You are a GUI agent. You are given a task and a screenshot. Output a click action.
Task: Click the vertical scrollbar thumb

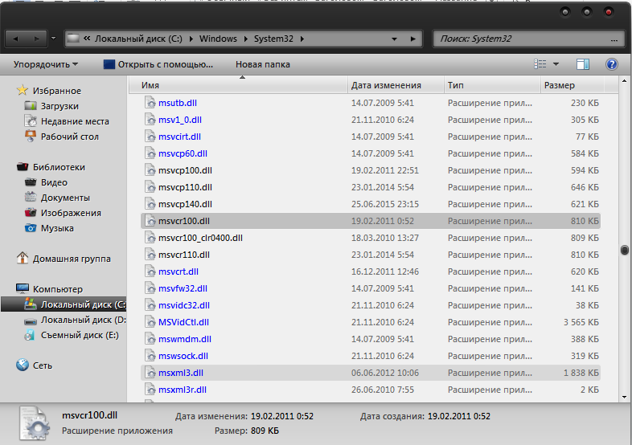624,250
